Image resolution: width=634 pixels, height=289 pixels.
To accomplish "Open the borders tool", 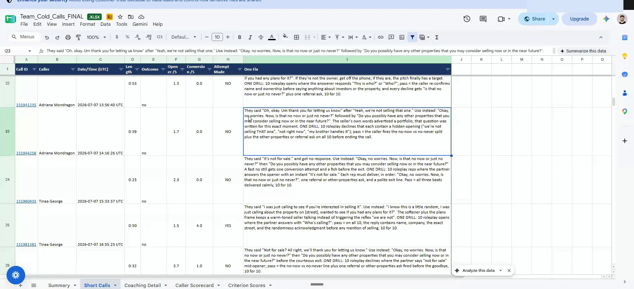I will click(297, 37).
